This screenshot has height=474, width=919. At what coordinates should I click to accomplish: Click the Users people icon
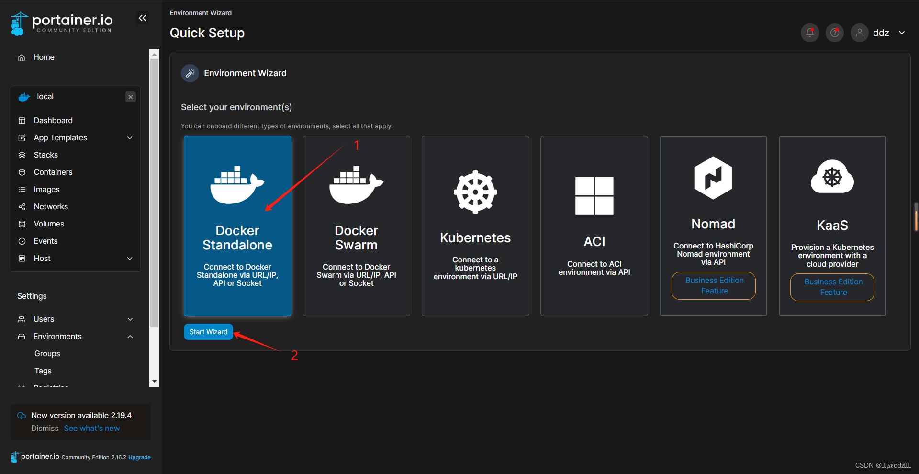tap(22, 319)
